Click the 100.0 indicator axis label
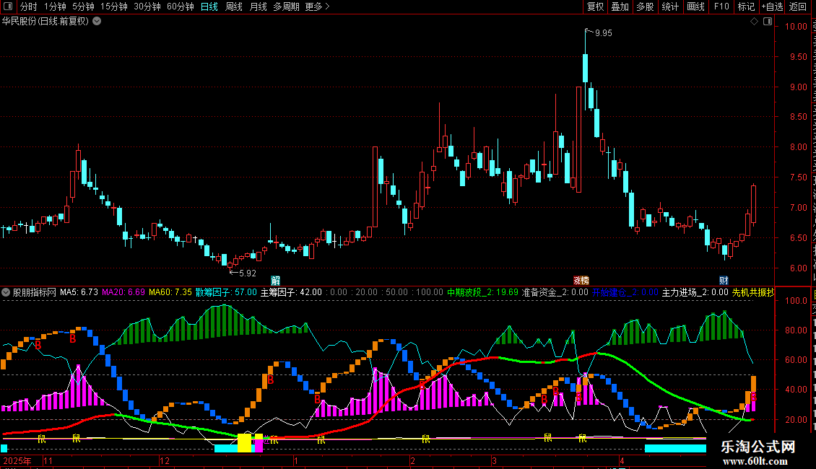 [x=796, y=301]
